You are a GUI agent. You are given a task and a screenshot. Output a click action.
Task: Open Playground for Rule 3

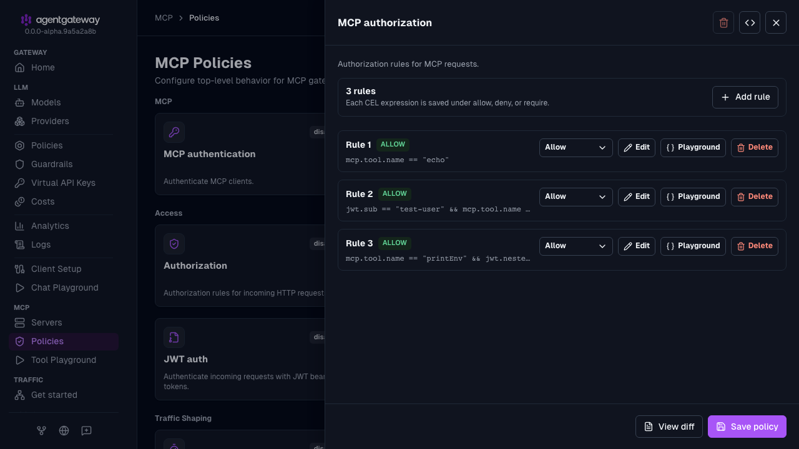coord(693,246)
